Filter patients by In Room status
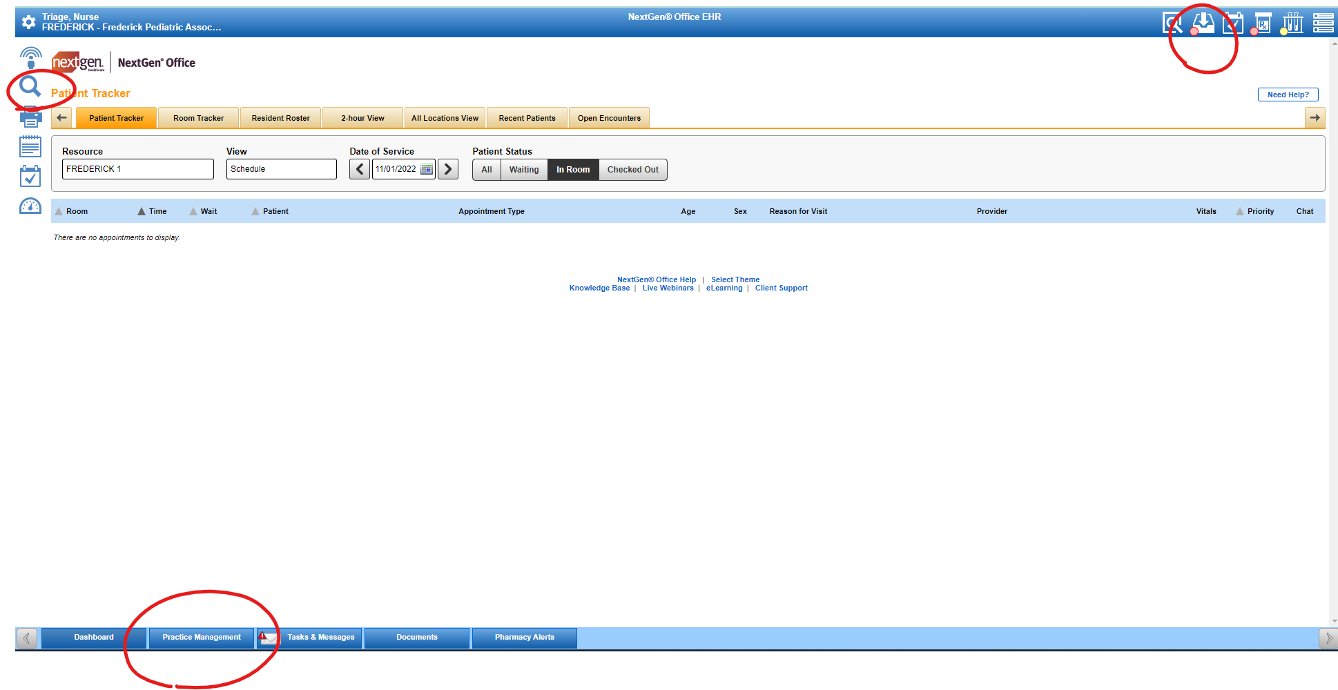1338x690 pixels. point(573,170)
